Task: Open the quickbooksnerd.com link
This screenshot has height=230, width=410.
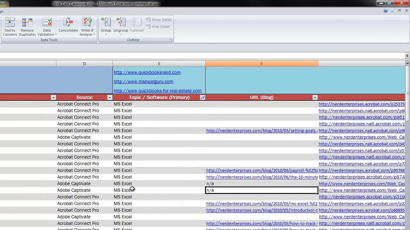Action: 147,73
